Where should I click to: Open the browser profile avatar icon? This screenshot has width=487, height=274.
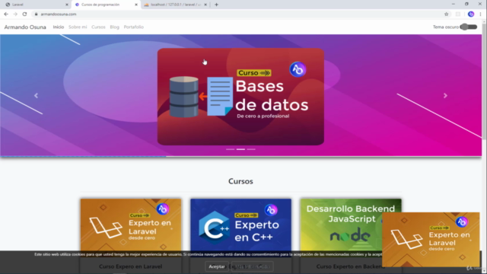(x=471, y=14)
